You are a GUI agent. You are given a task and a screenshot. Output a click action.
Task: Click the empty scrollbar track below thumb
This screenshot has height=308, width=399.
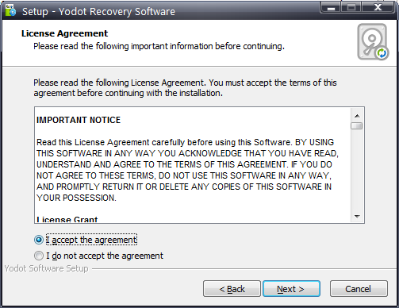click(357, 171)
